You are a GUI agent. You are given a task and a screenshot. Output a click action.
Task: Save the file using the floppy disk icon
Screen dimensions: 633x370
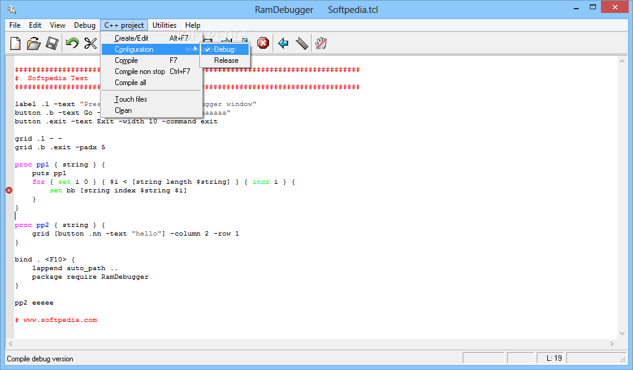point(52,43)
